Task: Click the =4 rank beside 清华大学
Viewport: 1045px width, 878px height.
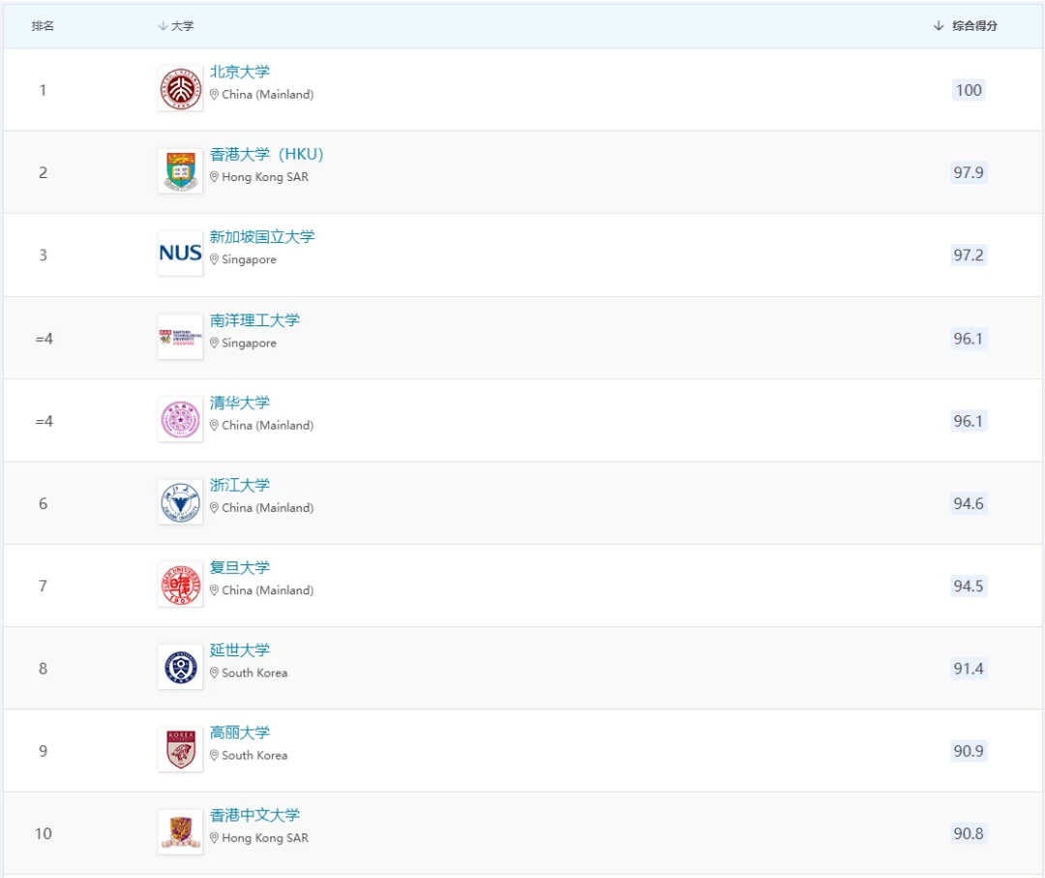Action: pyautogui.click(x=44, y=421)
